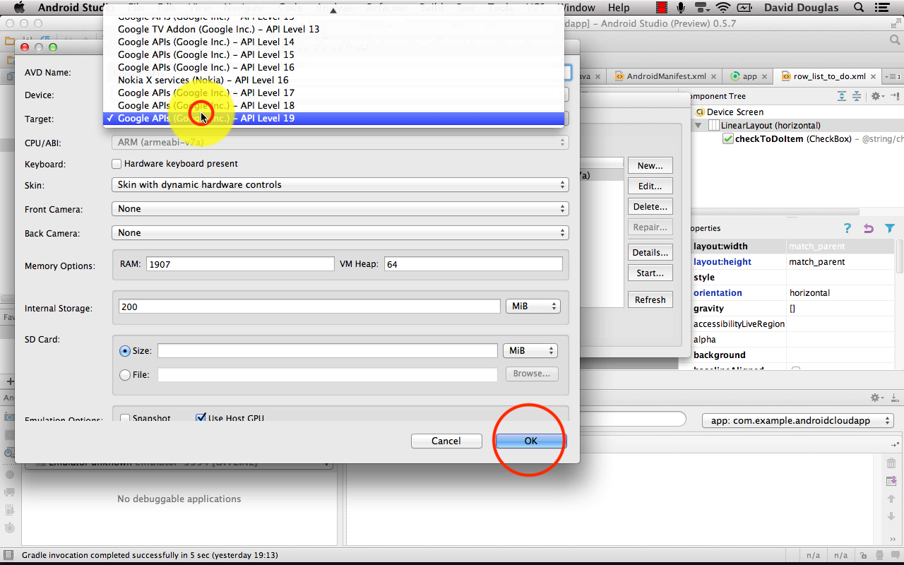Click the collapse-all icon in Component Tree
The image size is (904, 565).
[856, 96]
